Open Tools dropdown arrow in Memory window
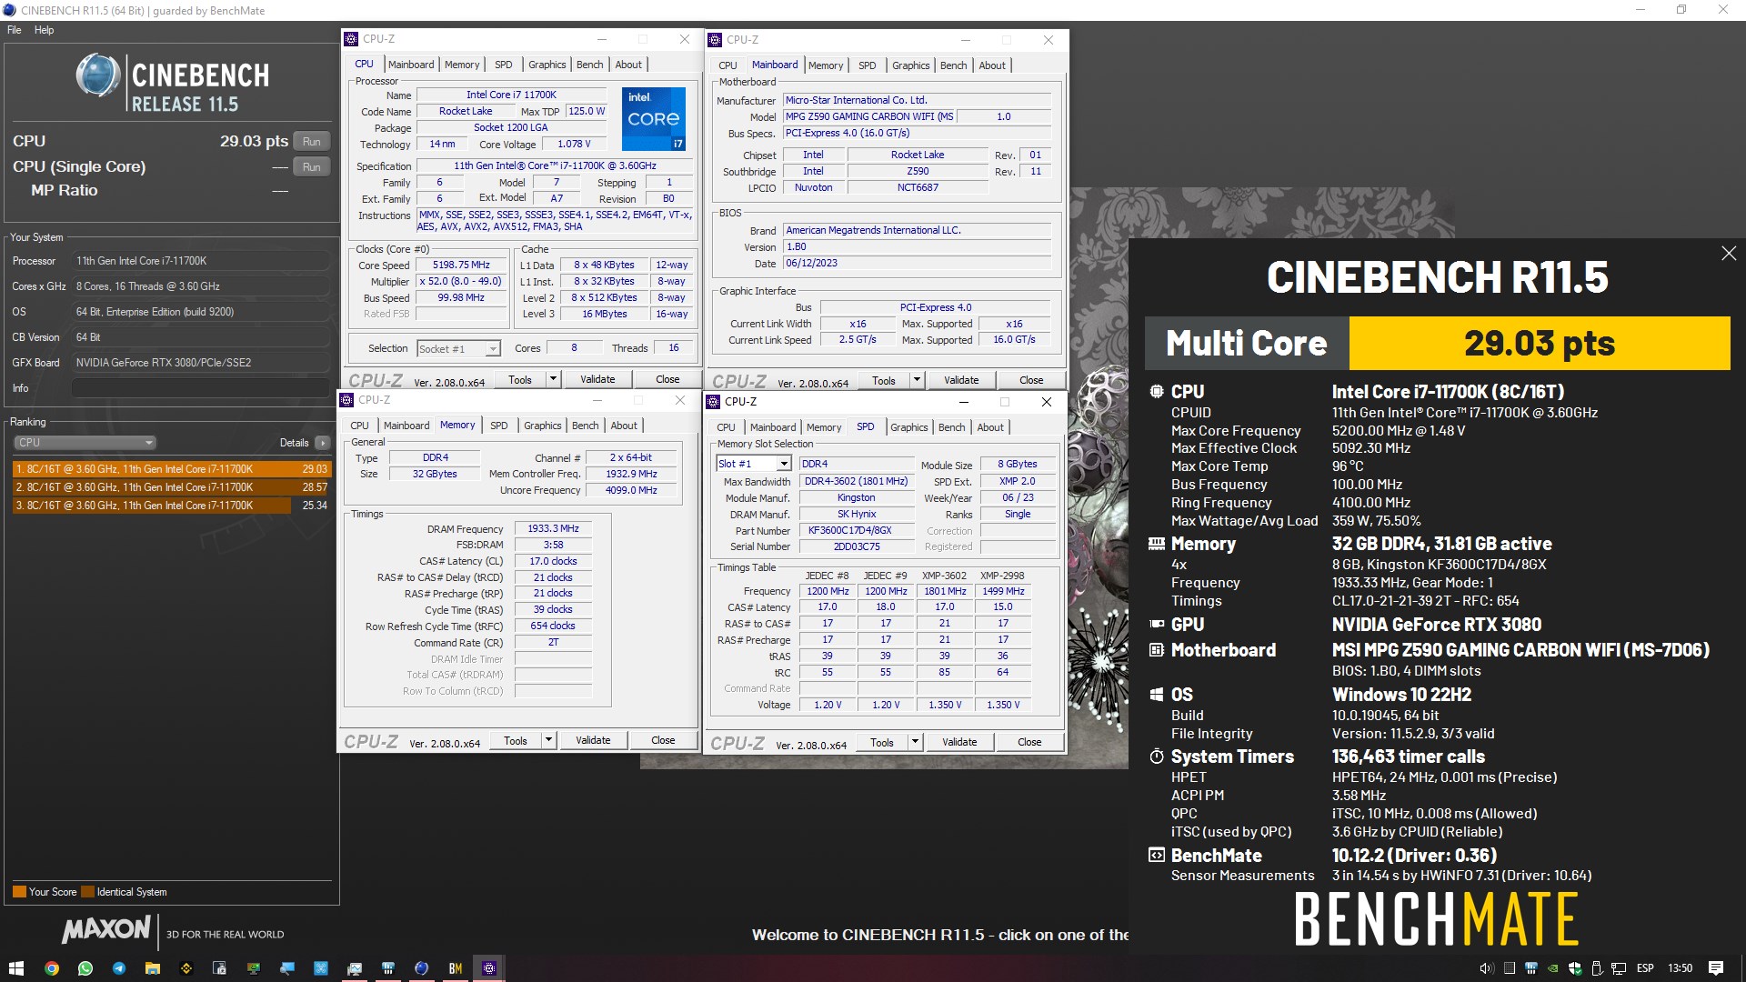The image size is (1746, 982). pyautogui.click(x=548, y=740)
